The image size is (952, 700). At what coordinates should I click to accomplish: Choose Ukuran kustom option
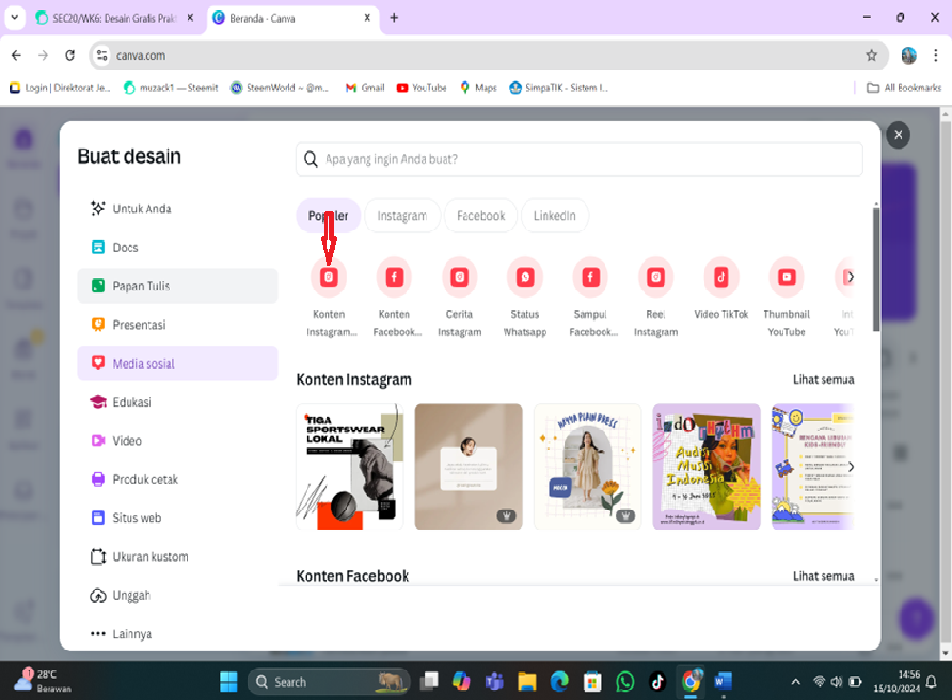click(x=178, y=556)
